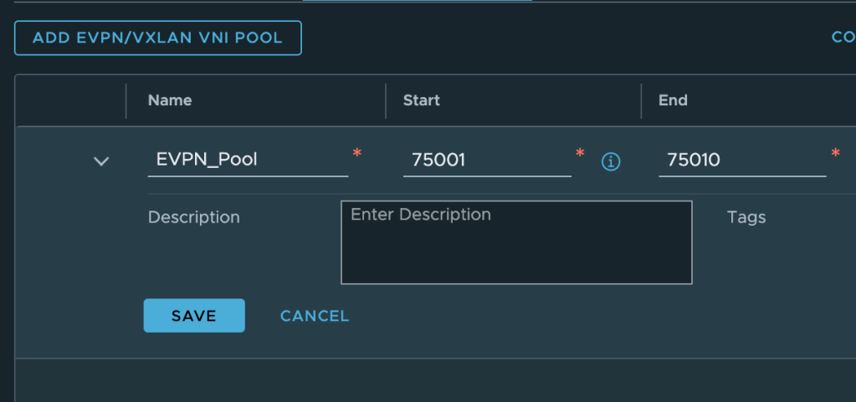Open the info icon beside the Start field

[611, 161]
